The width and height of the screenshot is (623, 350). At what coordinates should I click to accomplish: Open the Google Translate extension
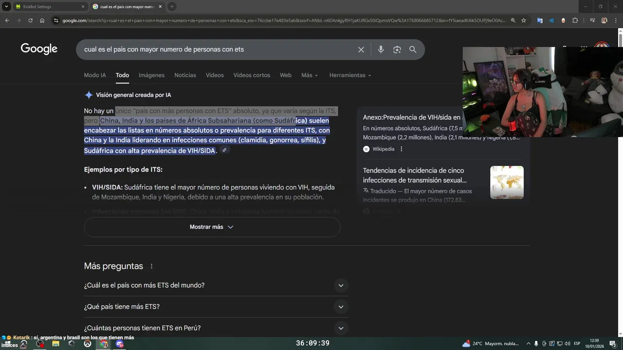coord(540,20)
